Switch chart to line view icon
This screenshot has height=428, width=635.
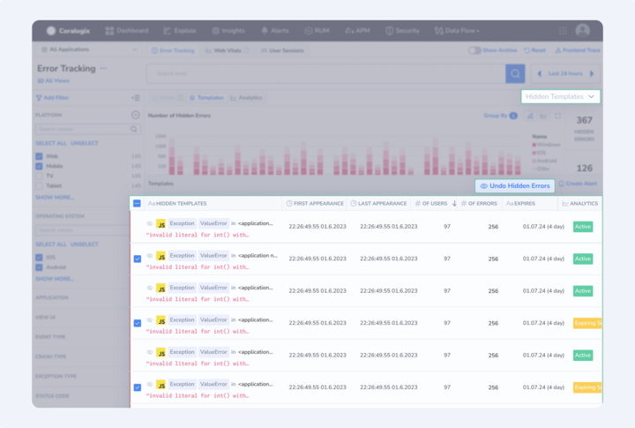click(543, 116)
